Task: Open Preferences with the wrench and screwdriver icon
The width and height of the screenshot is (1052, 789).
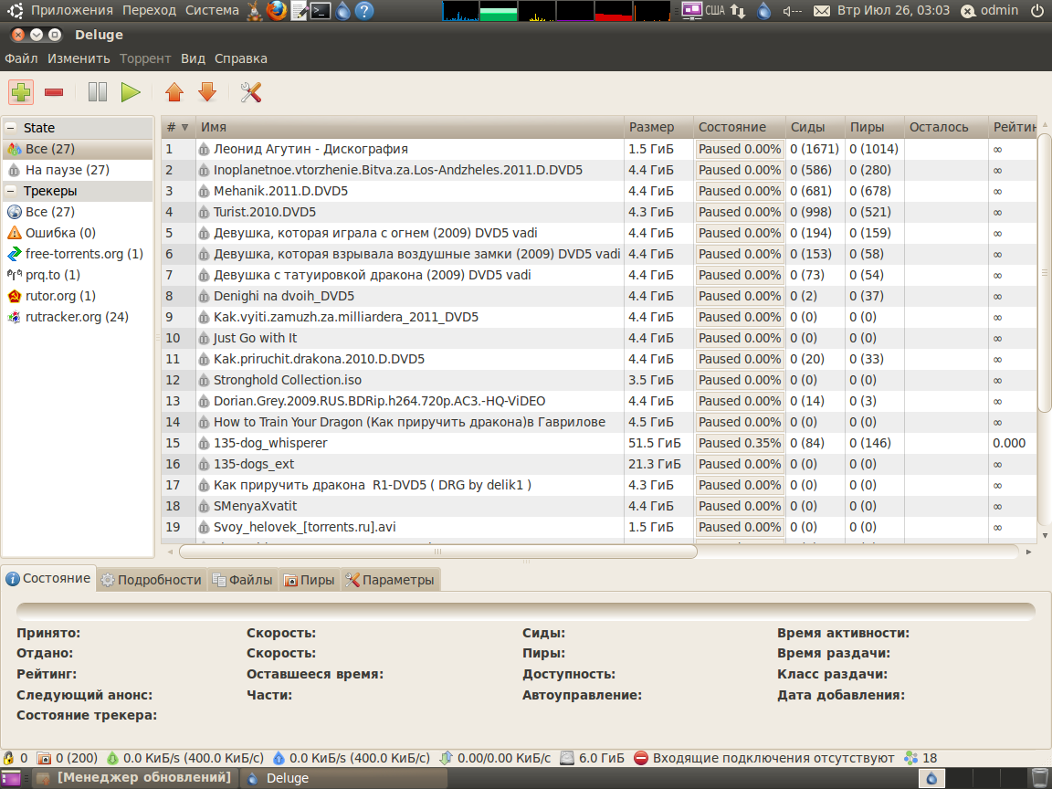Action: [x=251, y=92]
